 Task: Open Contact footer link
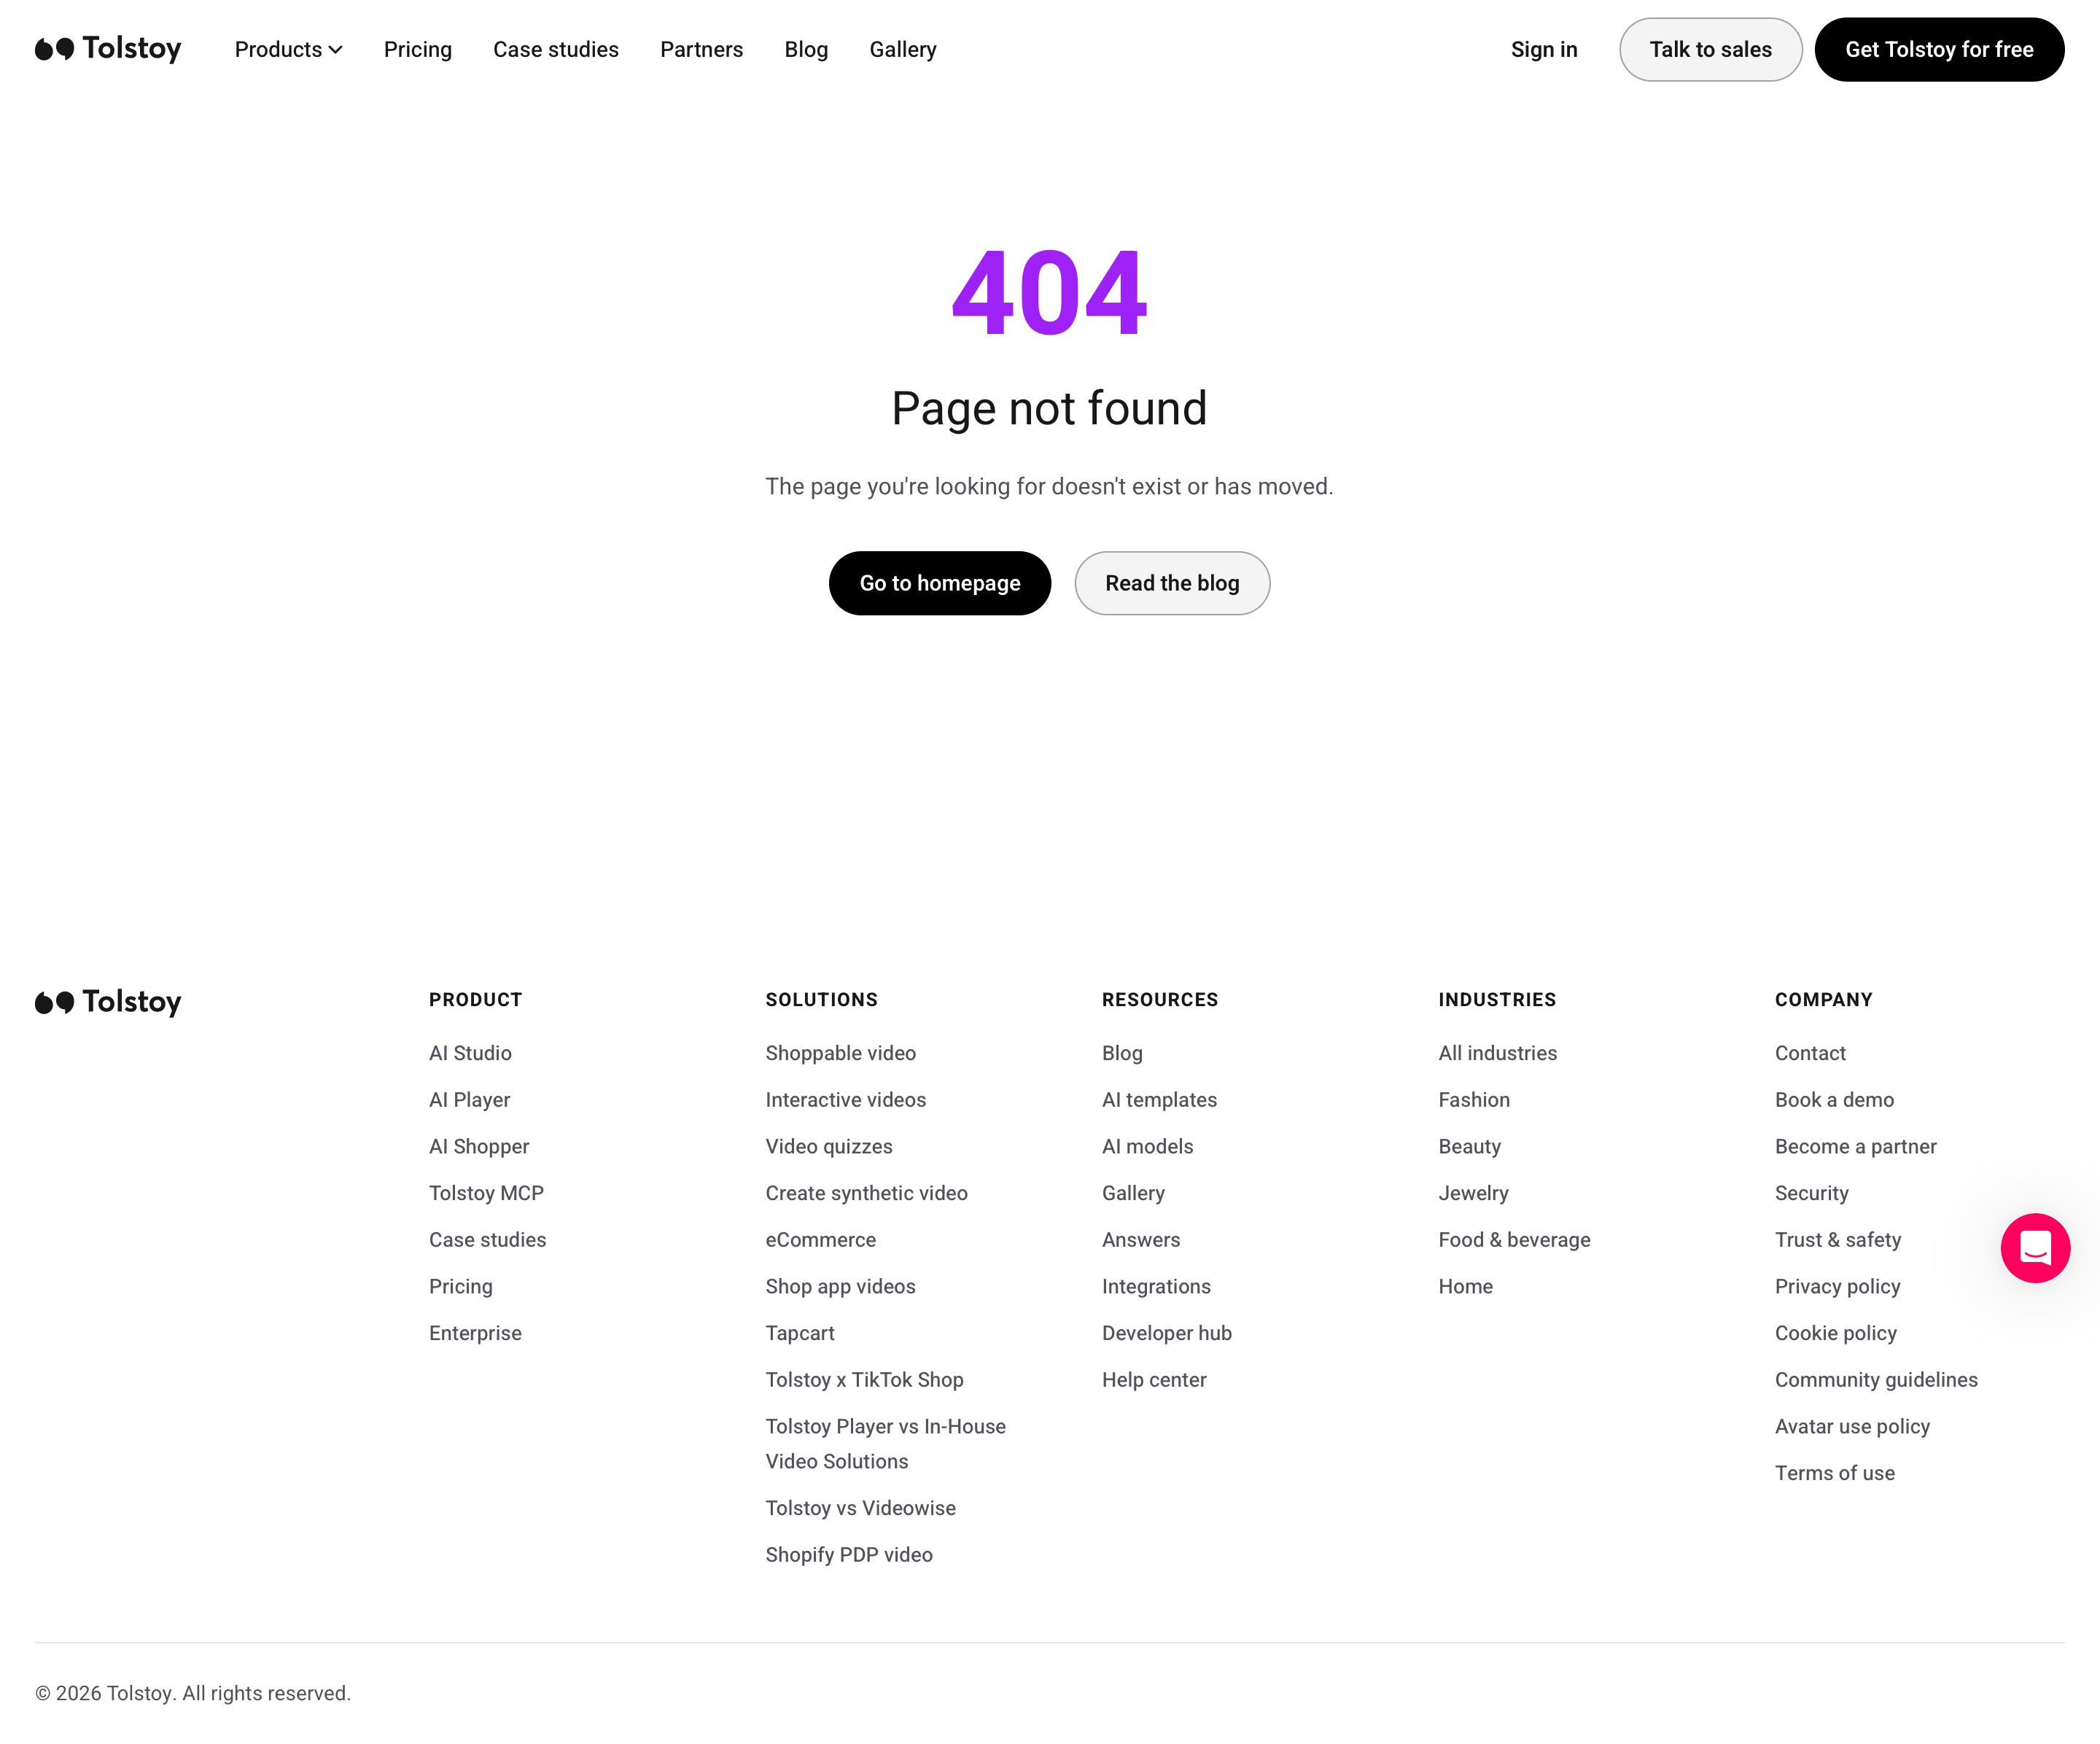point(1810,1053)
